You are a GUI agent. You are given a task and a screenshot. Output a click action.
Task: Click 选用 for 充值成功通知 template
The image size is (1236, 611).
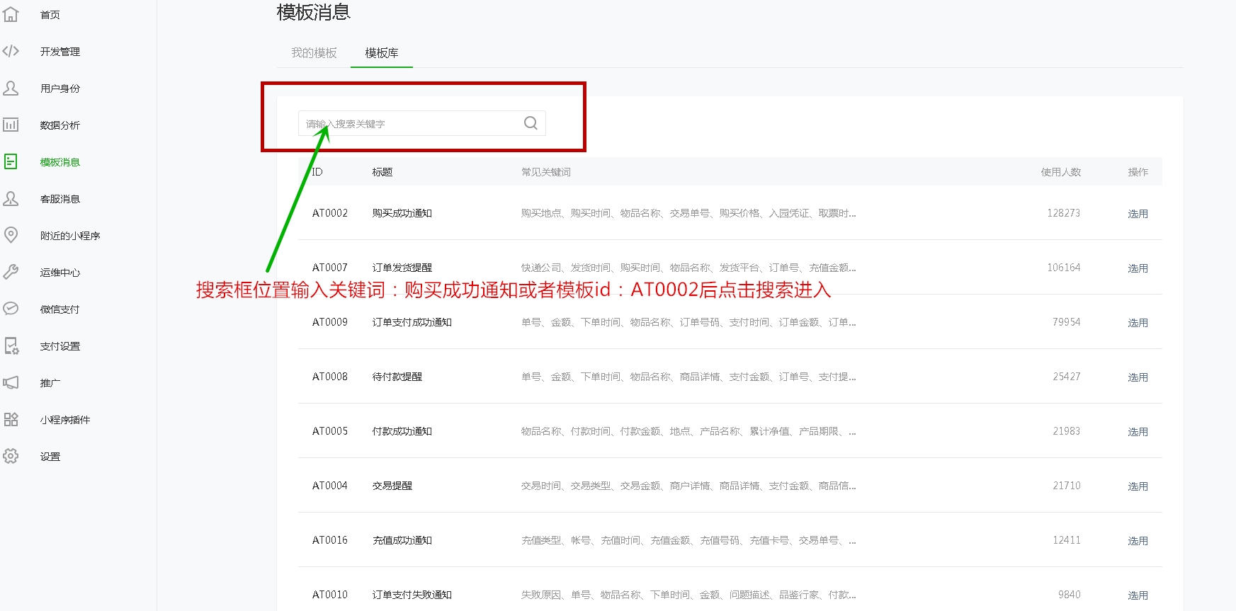1138,541
